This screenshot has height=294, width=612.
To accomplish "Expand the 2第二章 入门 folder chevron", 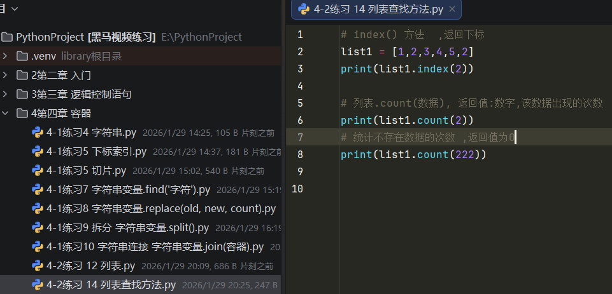I will tap(4, 75).
